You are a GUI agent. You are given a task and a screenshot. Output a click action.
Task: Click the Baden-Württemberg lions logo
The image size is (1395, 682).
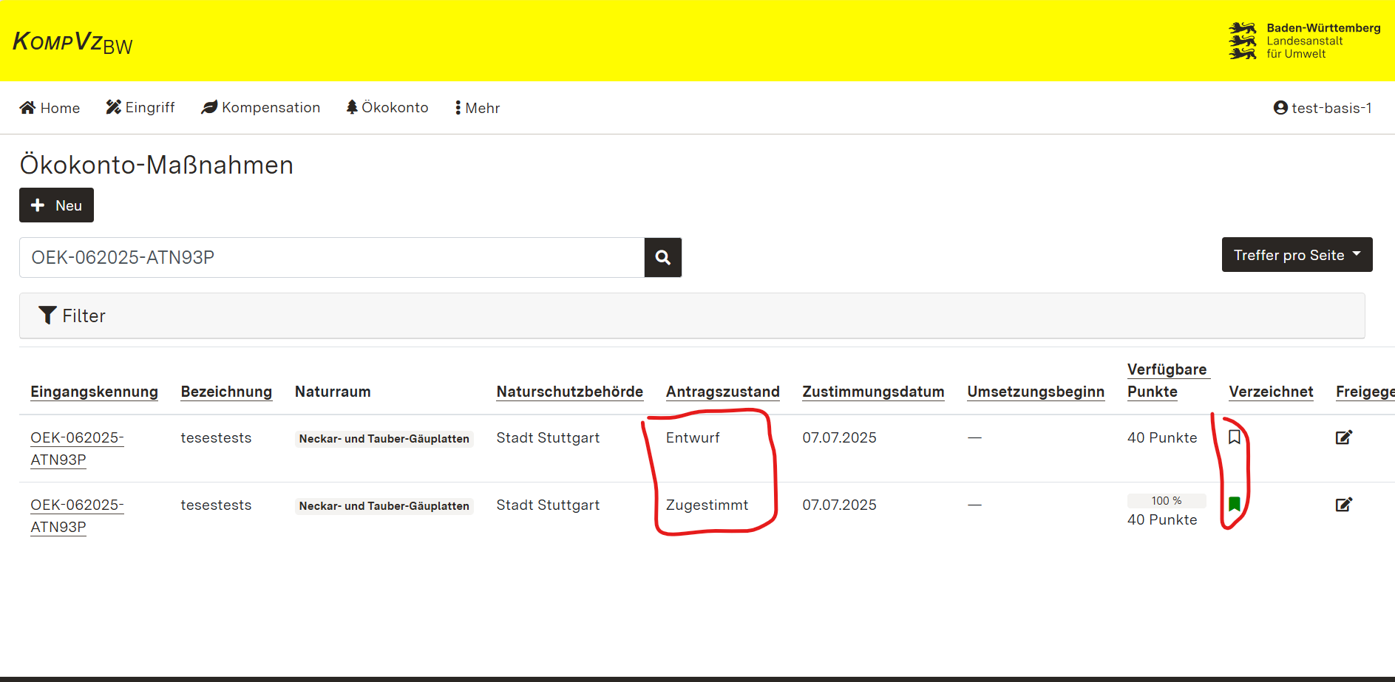(x=1242, y=41)
